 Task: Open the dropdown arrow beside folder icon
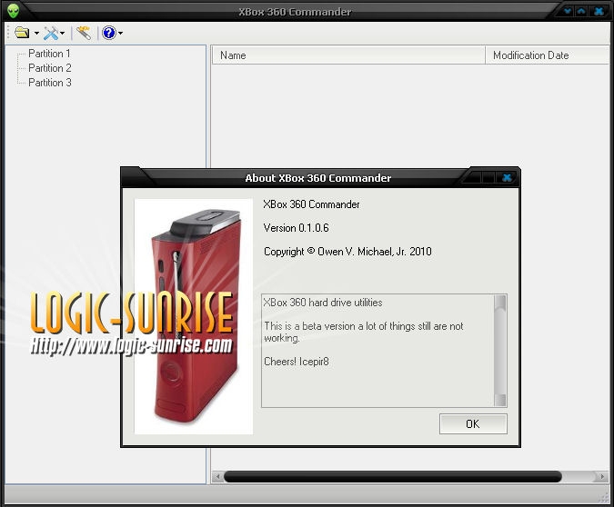click(x=36, y=34)
